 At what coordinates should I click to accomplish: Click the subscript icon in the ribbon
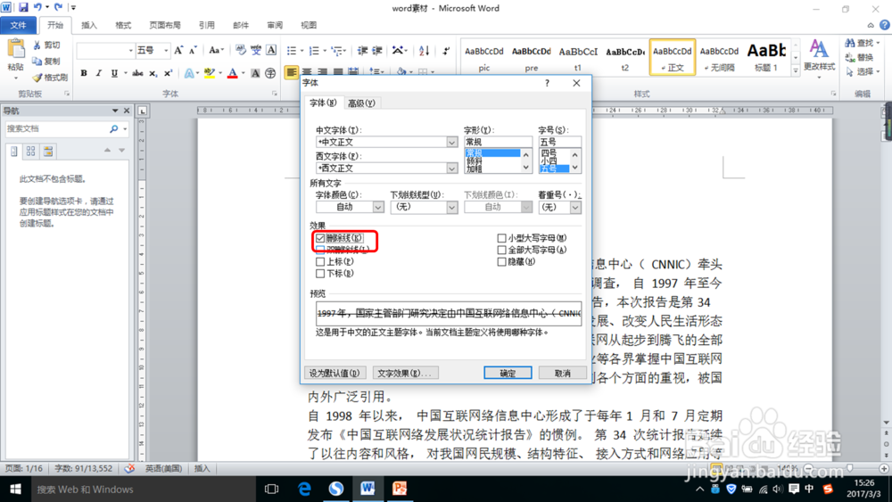tap(153, 73)
